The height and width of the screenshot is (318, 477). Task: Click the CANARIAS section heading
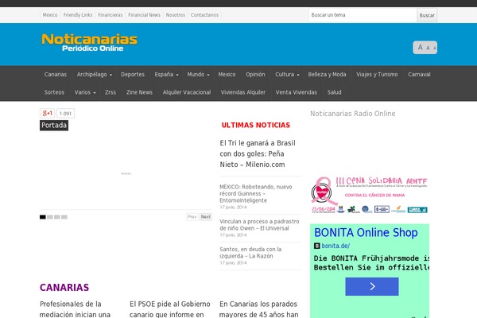coord(64,287)
